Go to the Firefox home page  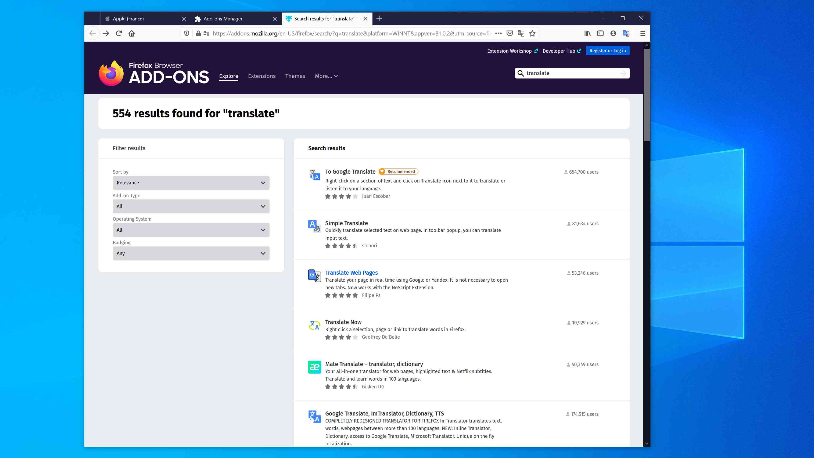tap(132, 34)
